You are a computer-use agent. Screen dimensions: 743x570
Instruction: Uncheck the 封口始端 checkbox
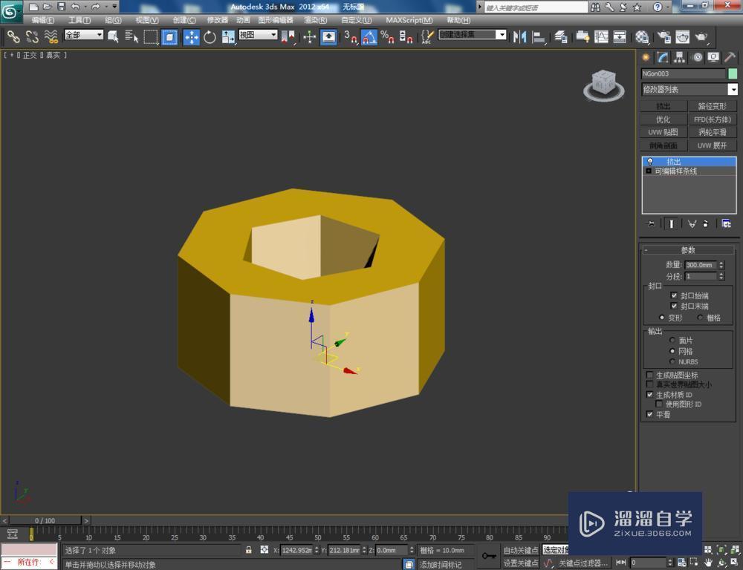point(675,295)
